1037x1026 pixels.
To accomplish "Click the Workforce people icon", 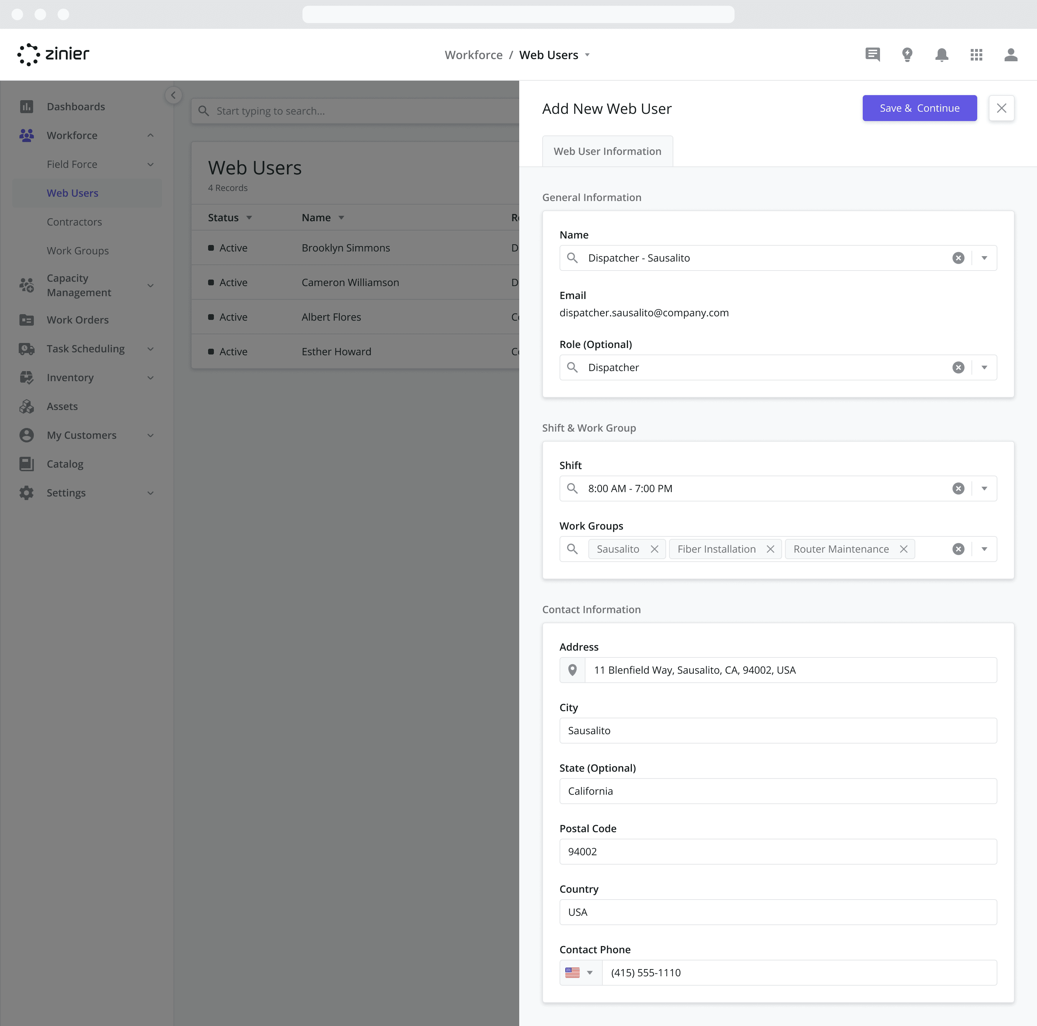I will (x=26, y=135).
